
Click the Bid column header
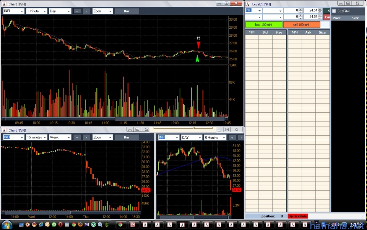coord(265,32)
